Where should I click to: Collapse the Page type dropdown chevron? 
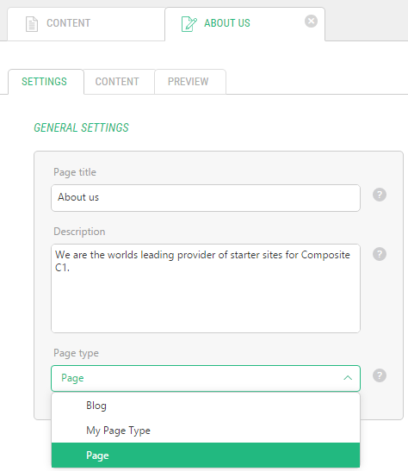click(x=348, y=378)
